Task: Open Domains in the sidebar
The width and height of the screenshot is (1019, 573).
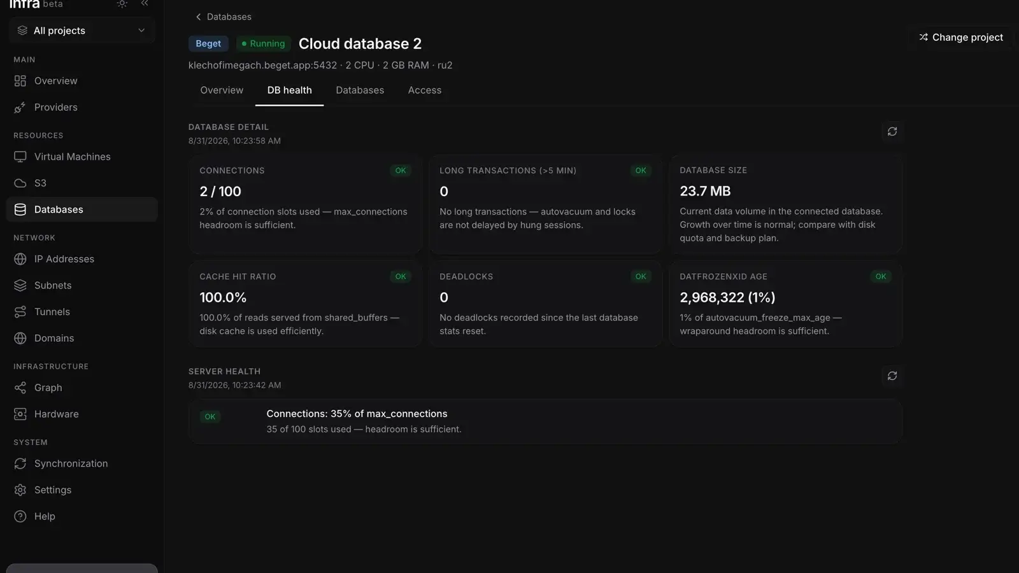Action: tap(82, 338)
